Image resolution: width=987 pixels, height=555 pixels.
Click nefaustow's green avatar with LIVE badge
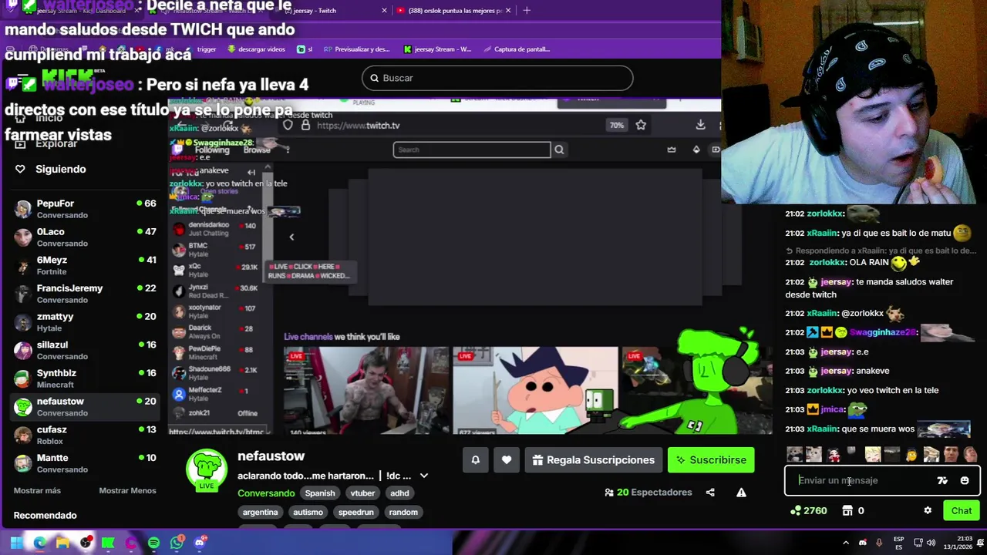206,469
